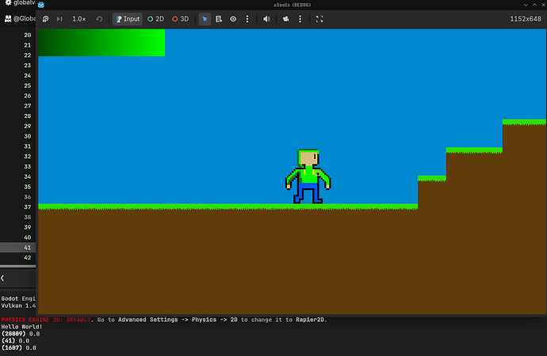This screenshot has height=356, width=547.
Task: Click the "(28889) 0.0" output line
Action: (x=21, y=334)
